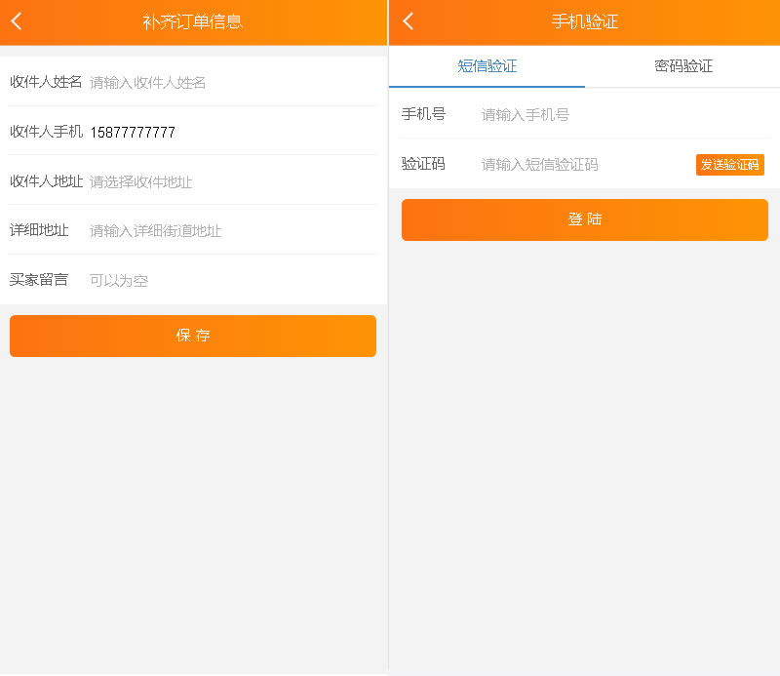Focus the 手机号 phone number input

pos(625,115)
